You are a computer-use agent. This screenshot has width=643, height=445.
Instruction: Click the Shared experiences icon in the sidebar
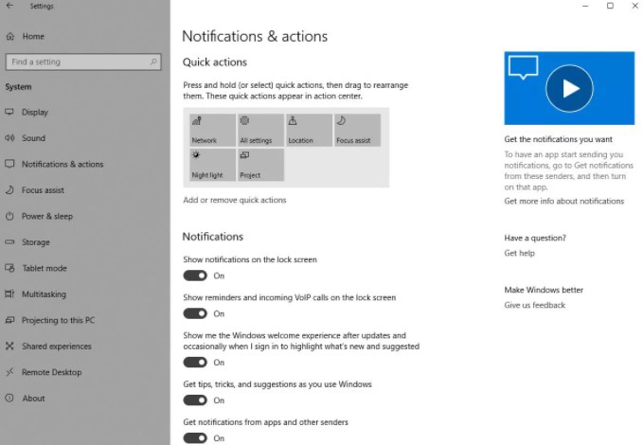(x=9, y=347)
